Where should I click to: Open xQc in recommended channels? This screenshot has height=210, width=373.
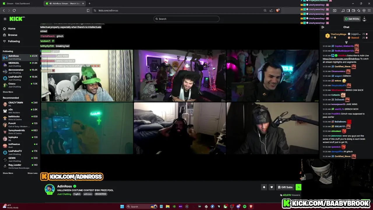(20, 111)
